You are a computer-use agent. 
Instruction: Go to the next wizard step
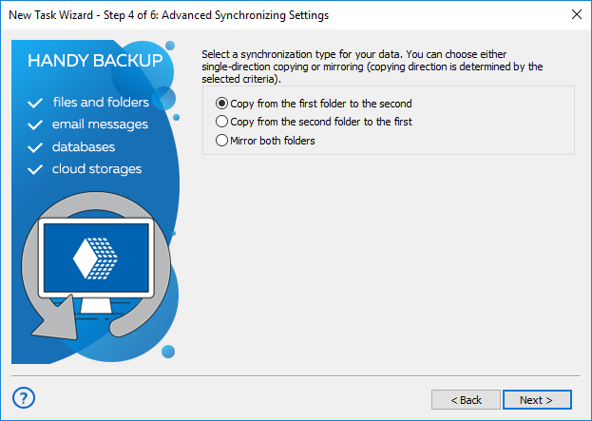click(x=537, y=400)
